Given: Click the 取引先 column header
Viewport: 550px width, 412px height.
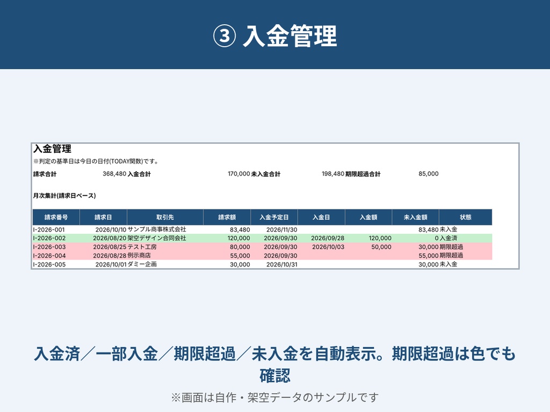Looking at the screenshot, I should (165, 217).
